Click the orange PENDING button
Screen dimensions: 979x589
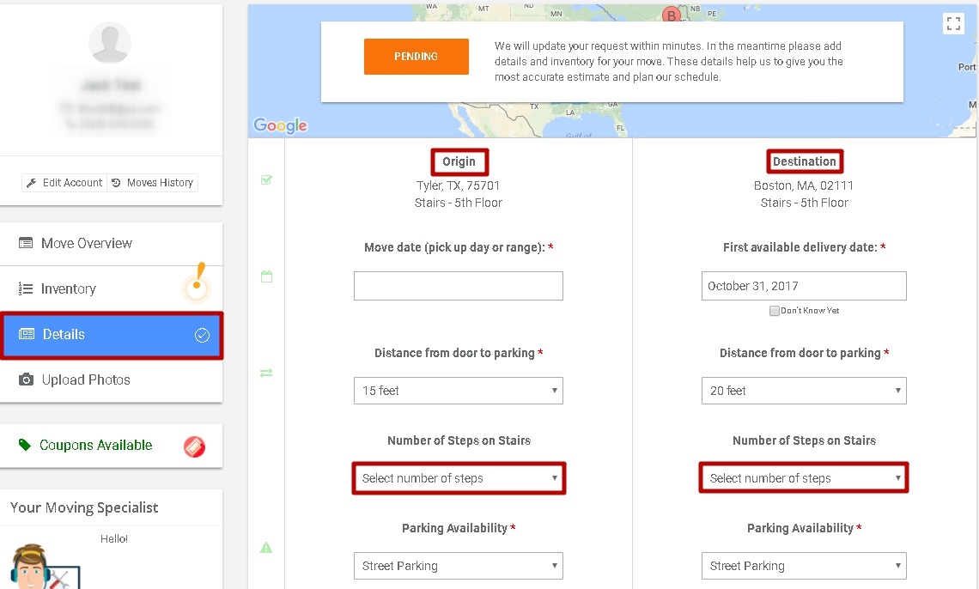click(417, 57)
